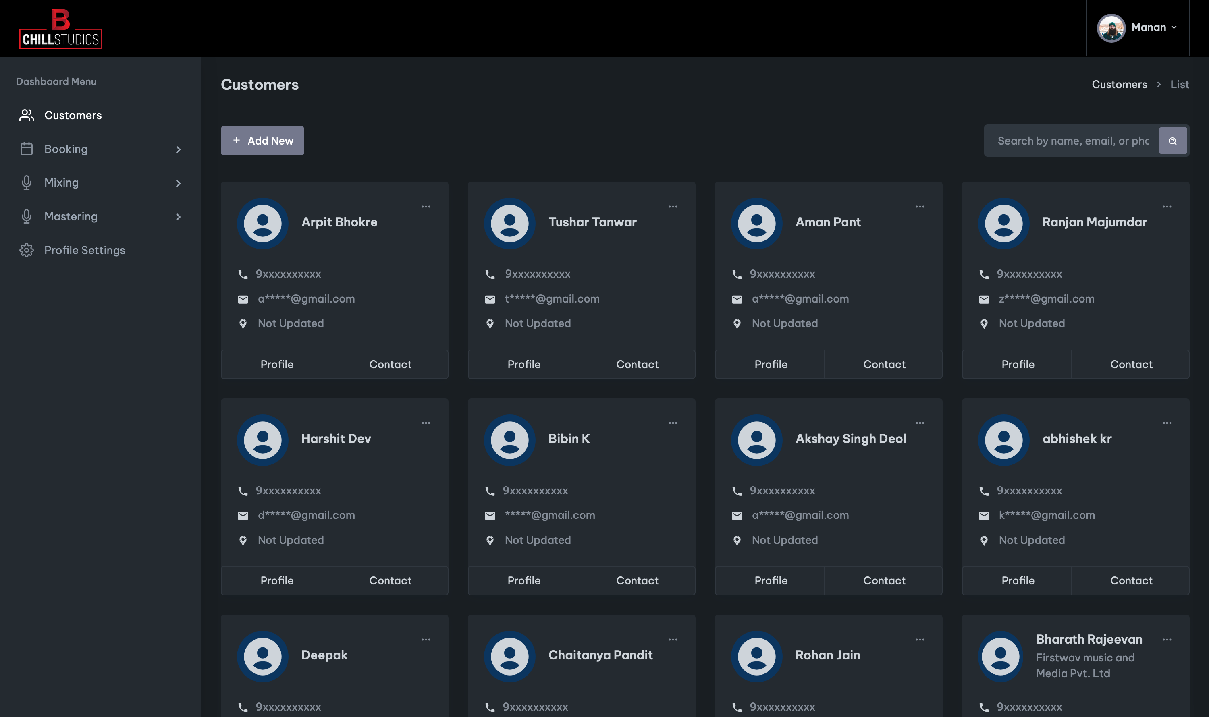Expand the Booking submenu chevron
1209x717 pixels.
click(x=178, y=150)
